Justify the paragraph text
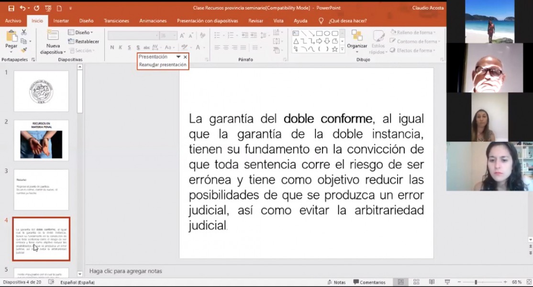Image resolution: width=533 pixels, height=287 pixels. [x=243, y=48]
